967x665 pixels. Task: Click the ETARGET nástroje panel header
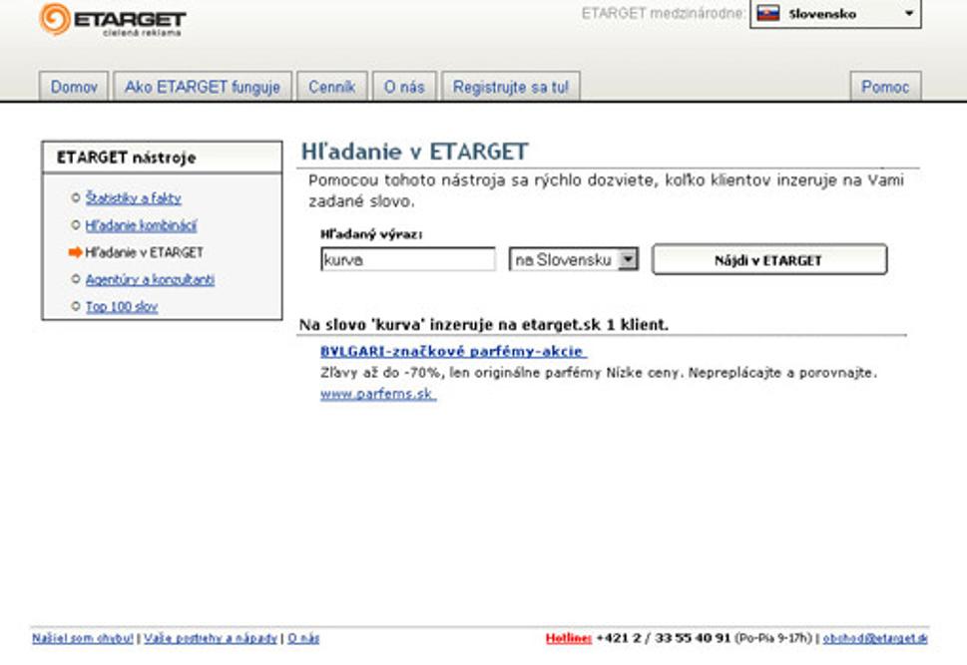point(163,158)
